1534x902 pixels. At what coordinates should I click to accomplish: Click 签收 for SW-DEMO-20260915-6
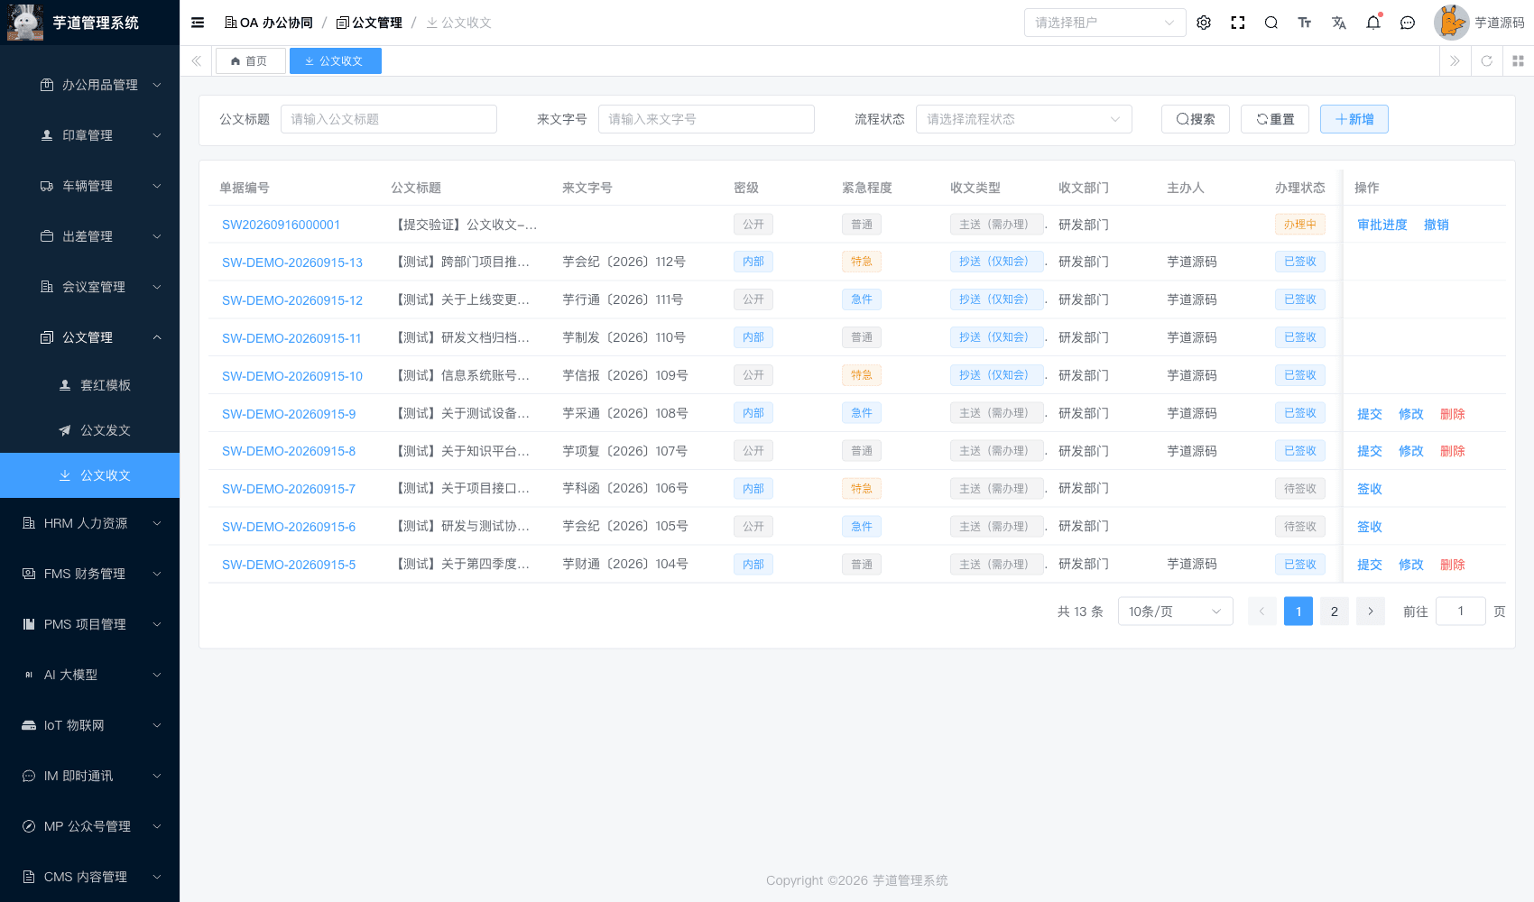click(1369, 527)
